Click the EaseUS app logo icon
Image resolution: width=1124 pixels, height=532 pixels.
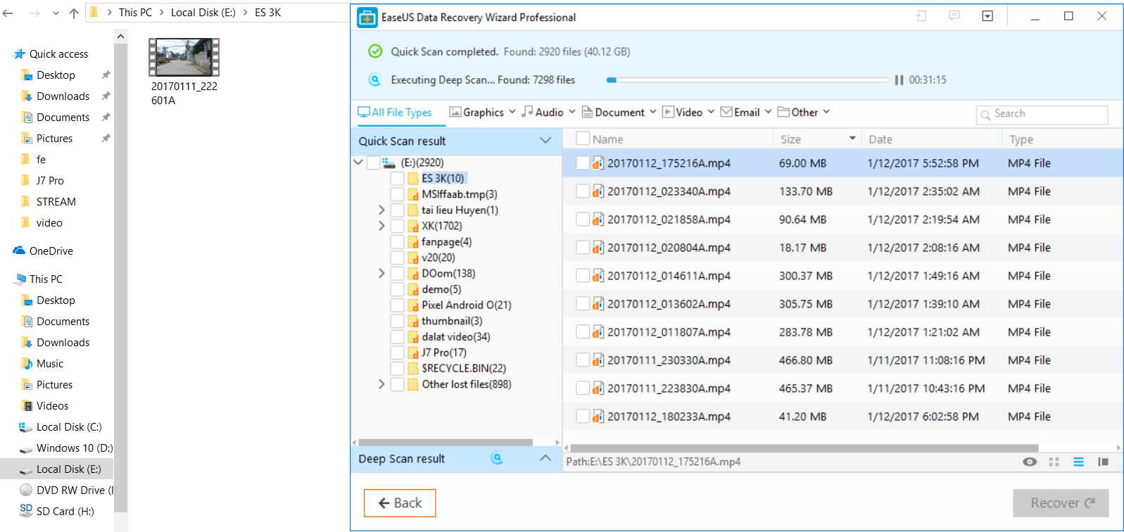point(367,18)
